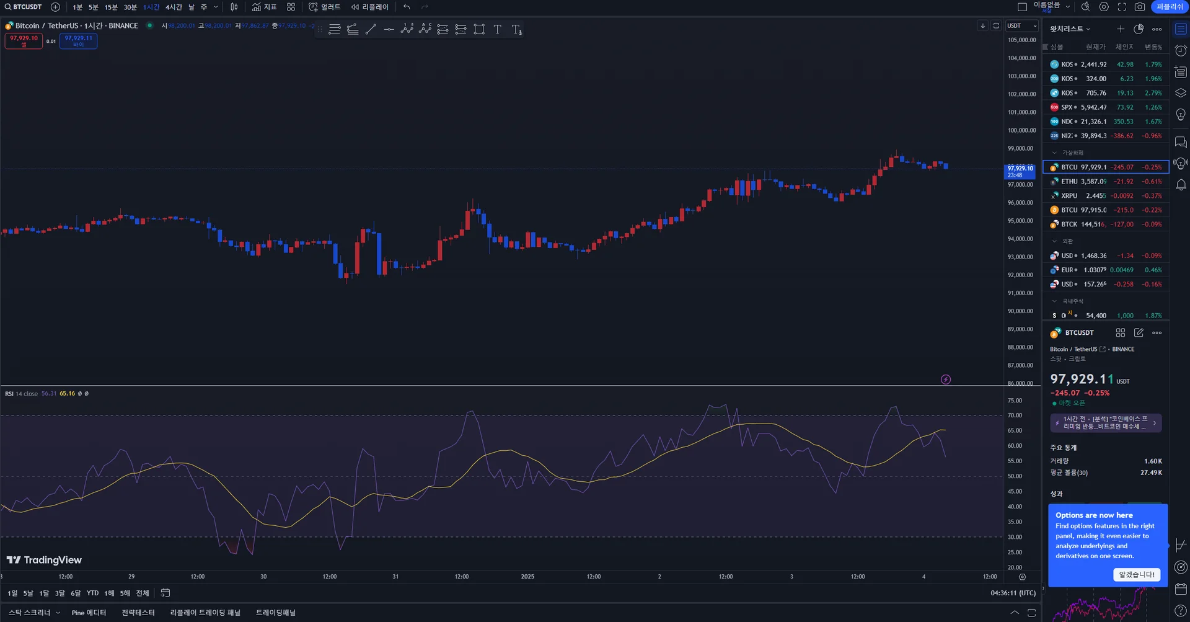The height and width of the screenshot is (622, 1190).
Task: Switch to 15분 timeframe
Action: click(x=111, y=7)
